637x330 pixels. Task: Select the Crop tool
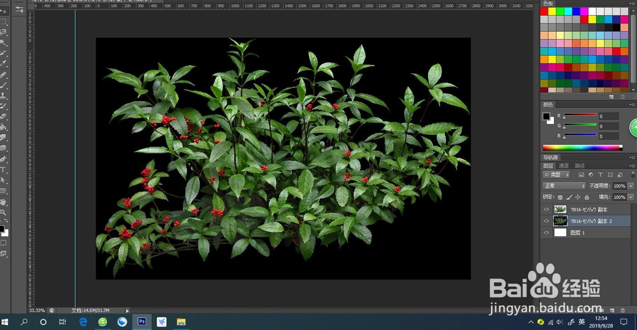point(3,53)
